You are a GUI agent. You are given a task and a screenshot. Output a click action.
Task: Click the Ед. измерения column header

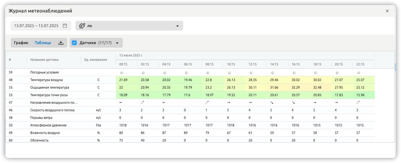pyautogui.click(x=96, y=60)
